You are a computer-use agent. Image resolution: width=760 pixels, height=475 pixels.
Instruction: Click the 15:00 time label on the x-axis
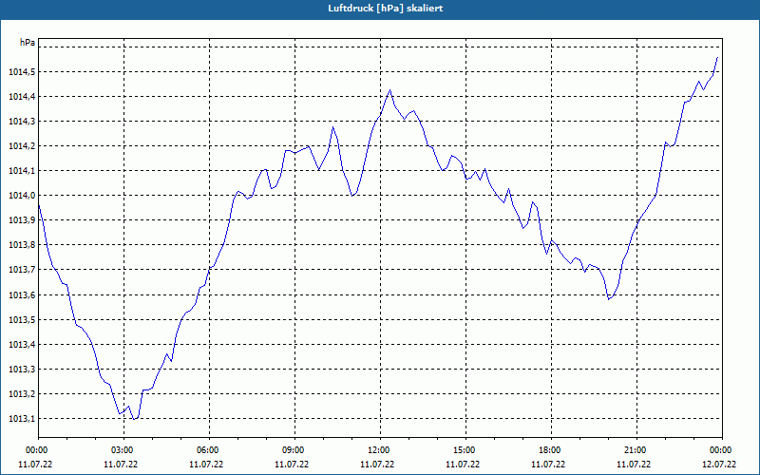coord(464,450)
